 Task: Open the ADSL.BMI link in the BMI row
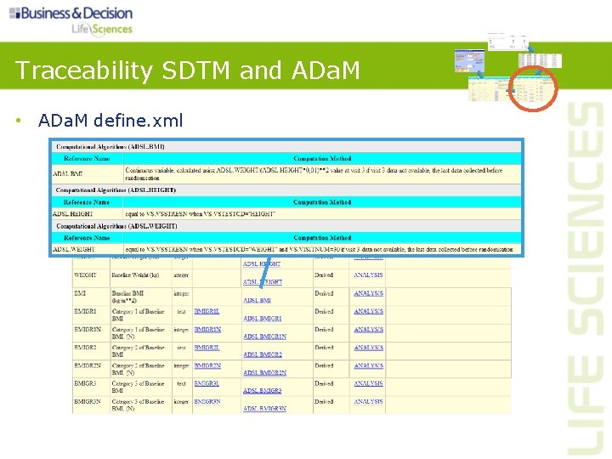point(257,300)
